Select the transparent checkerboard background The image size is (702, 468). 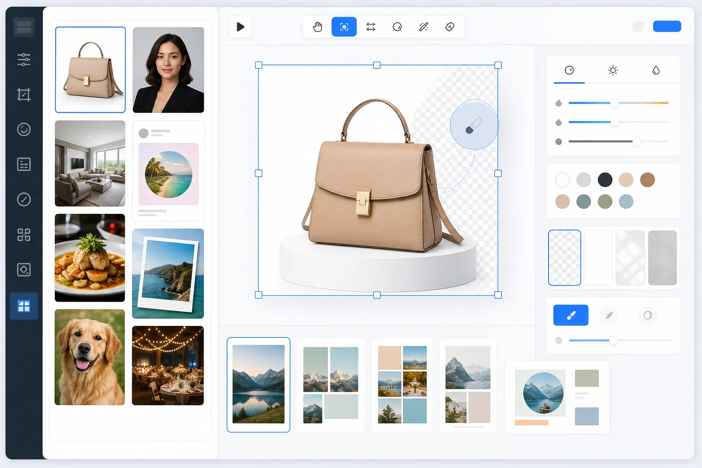click(x=564, y=258)
